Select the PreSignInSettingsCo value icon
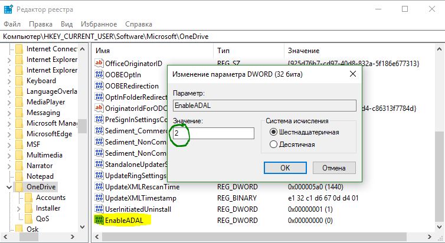Image resolution: width=445 pixels, height=243 pixels. [99, 119]
